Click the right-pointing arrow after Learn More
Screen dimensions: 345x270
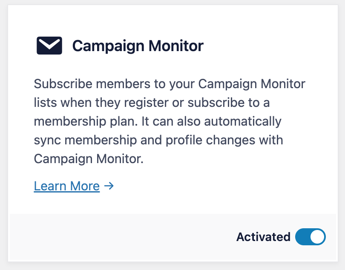109,186
